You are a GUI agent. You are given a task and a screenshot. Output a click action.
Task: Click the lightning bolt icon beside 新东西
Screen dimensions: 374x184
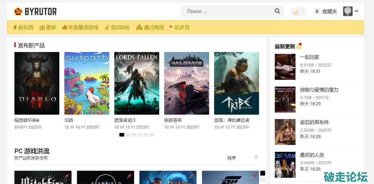pyautogui.click(x=15, y=27)
